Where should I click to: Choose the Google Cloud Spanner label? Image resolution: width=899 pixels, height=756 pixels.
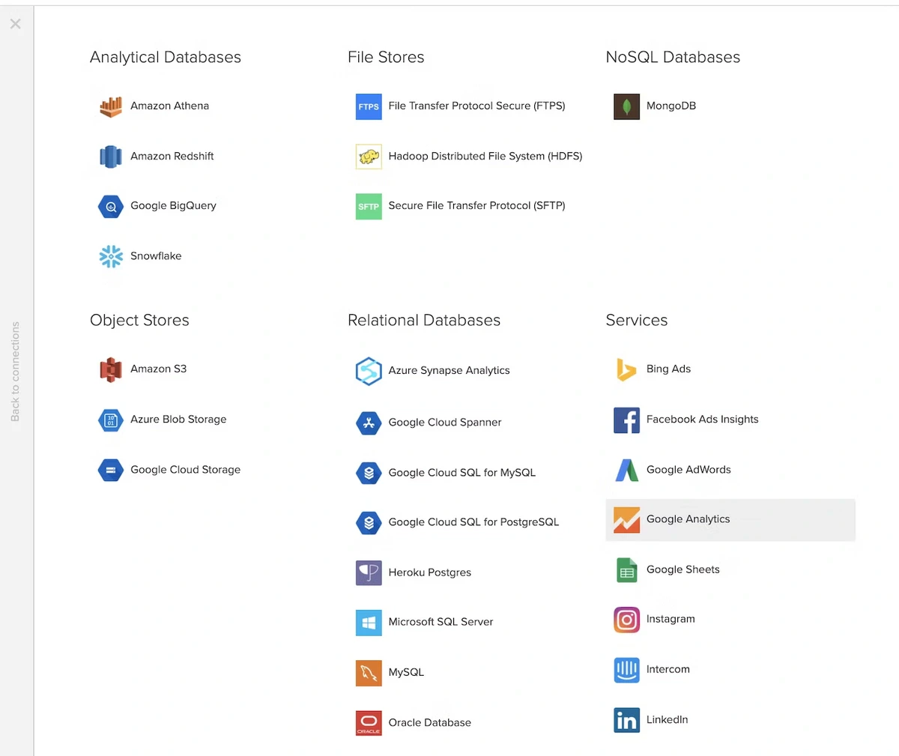(445, 423)
